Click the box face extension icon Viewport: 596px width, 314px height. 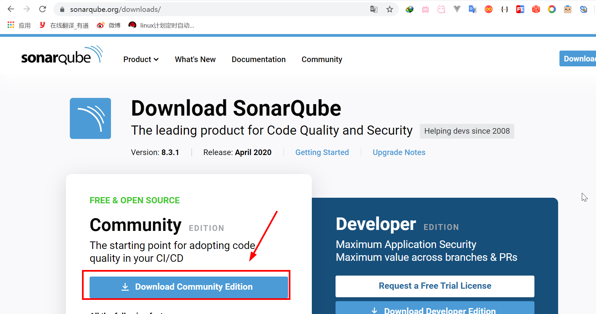point(568,9)
